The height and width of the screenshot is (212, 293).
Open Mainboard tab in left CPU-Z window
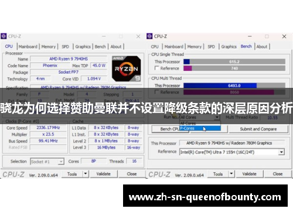[28, 47]
